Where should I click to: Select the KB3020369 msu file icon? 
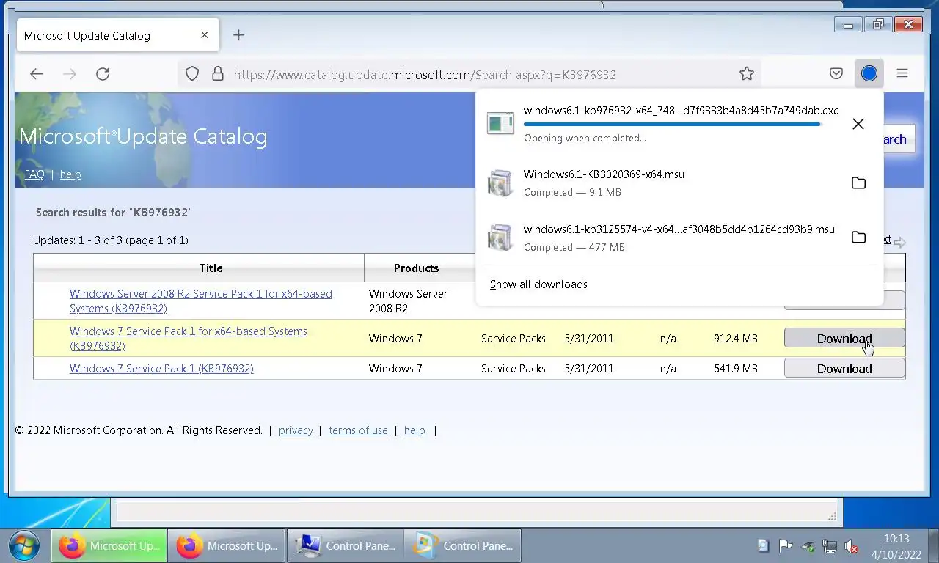pos(500,183)
